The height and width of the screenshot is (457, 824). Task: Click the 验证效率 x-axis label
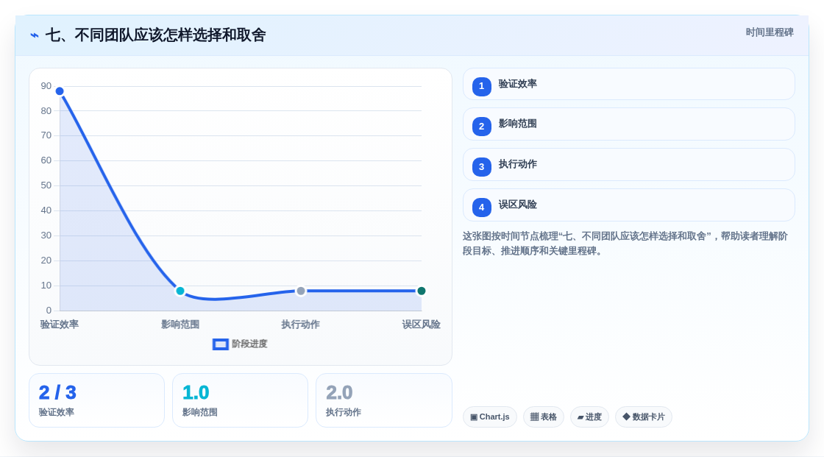coord(60,325)
